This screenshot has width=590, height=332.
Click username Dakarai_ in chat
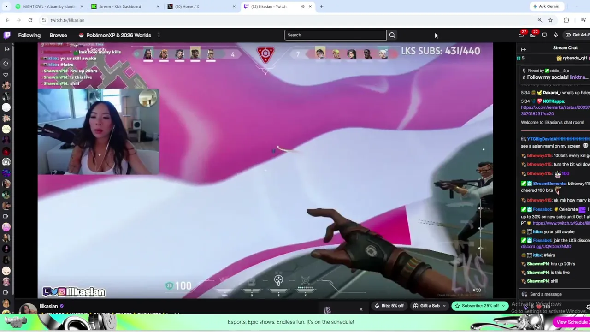[x=552, y=93]
